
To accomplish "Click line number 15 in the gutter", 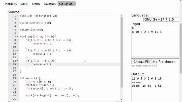I will click(x=15, y=64).
